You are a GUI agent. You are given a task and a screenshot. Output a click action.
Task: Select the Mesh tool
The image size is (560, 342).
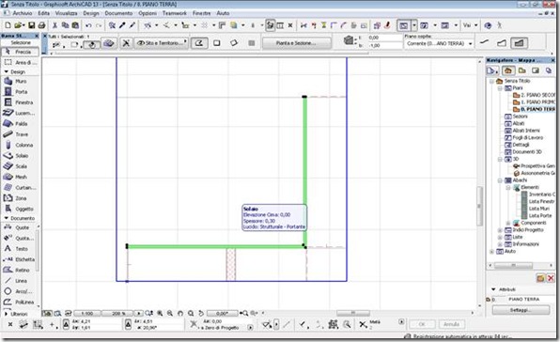20,177
